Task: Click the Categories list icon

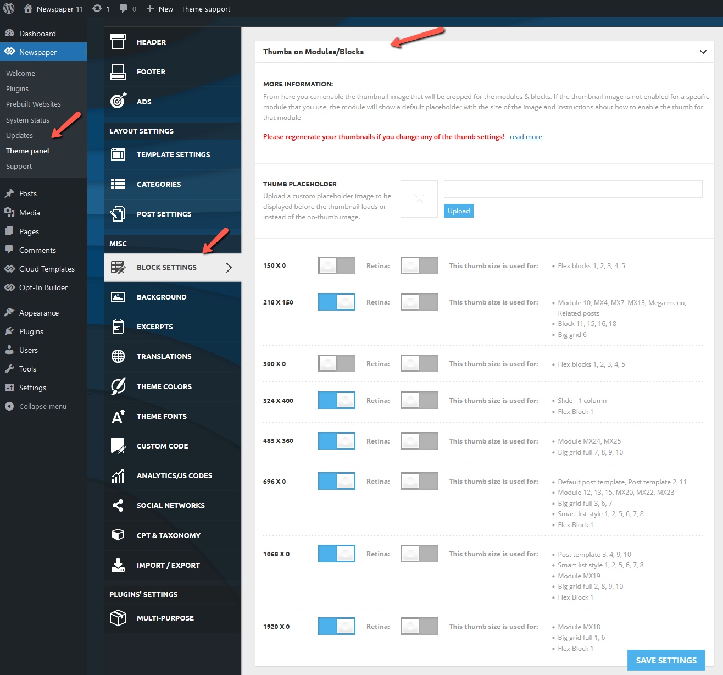Action: click(x=118, y=184)
